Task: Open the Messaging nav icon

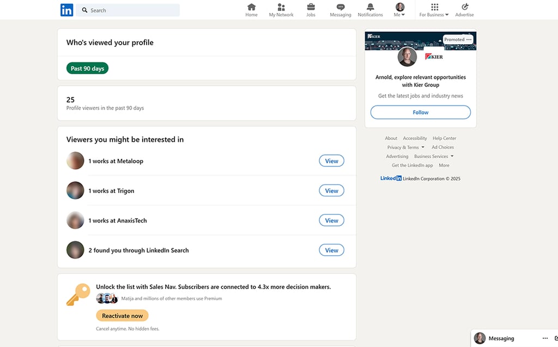Action: click(341, 7)
